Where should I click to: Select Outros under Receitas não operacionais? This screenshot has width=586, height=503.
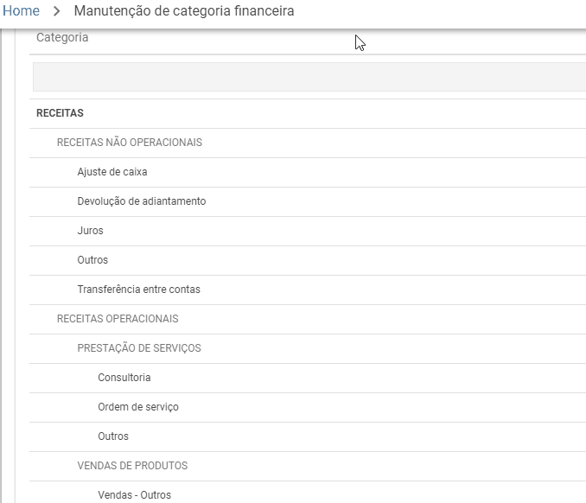pos(308,260)
